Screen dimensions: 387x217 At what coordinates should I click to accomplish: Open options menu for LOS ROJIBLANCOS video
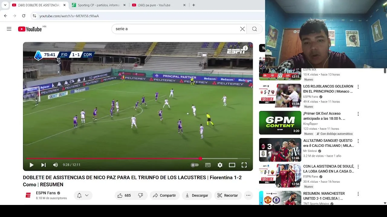[x=358, y=87]
